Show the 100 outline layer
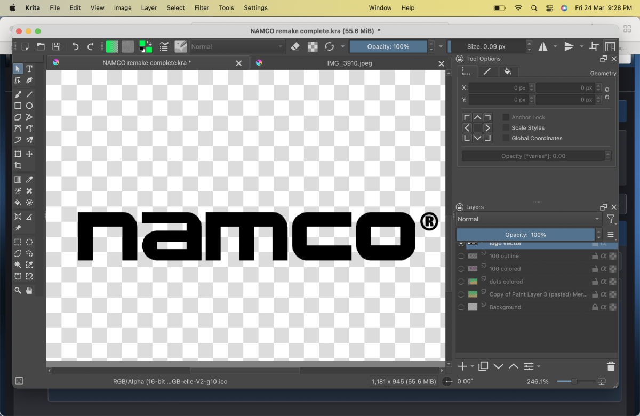 coord(461,256)
